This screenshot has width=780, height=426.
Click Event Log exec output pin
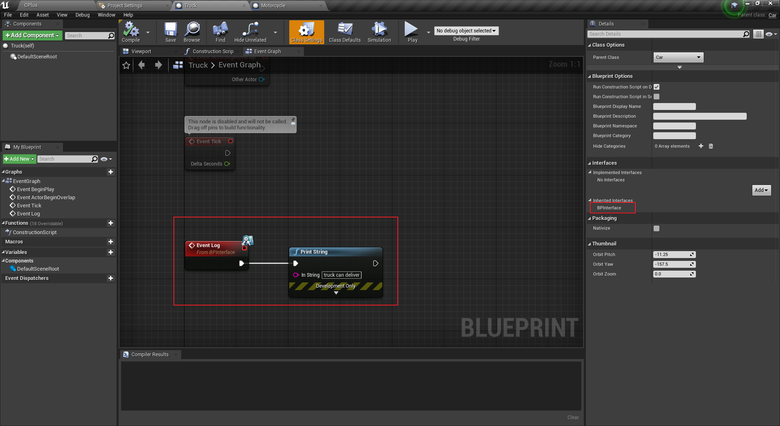point(242,263)
